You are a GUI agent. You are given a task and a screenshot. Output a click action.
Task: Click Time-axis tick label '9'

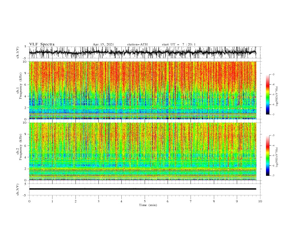pos(237,201)
